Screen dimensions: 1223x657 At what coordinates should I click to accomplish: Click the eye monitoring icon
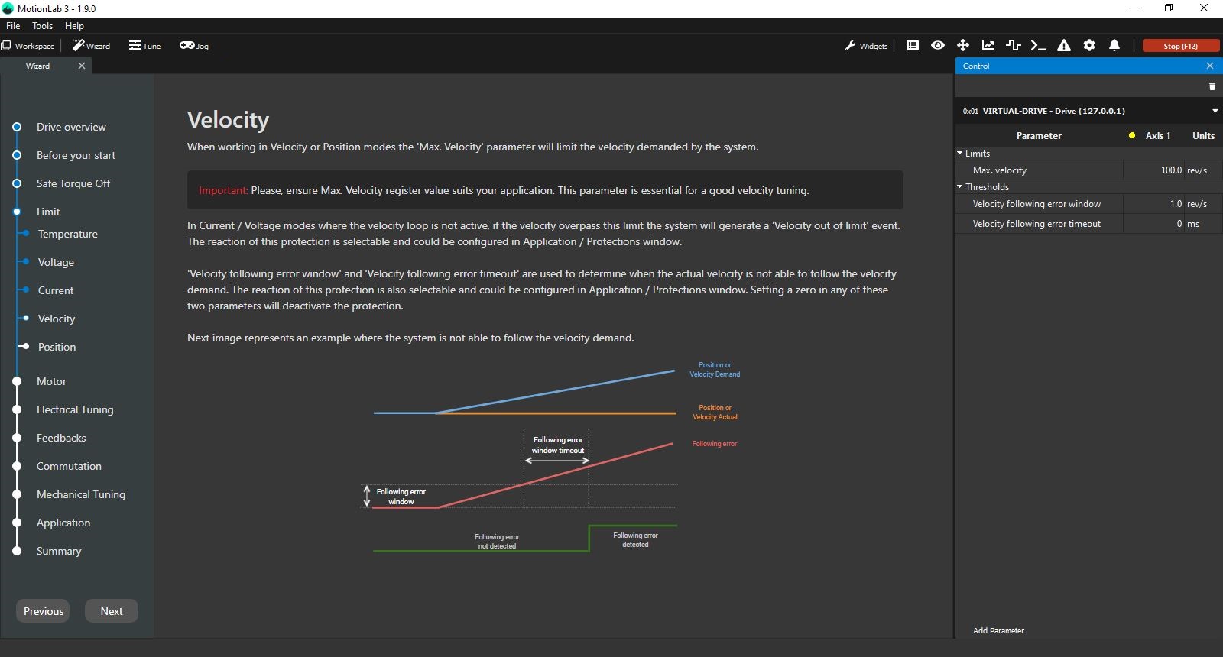[x=938, y=46]
